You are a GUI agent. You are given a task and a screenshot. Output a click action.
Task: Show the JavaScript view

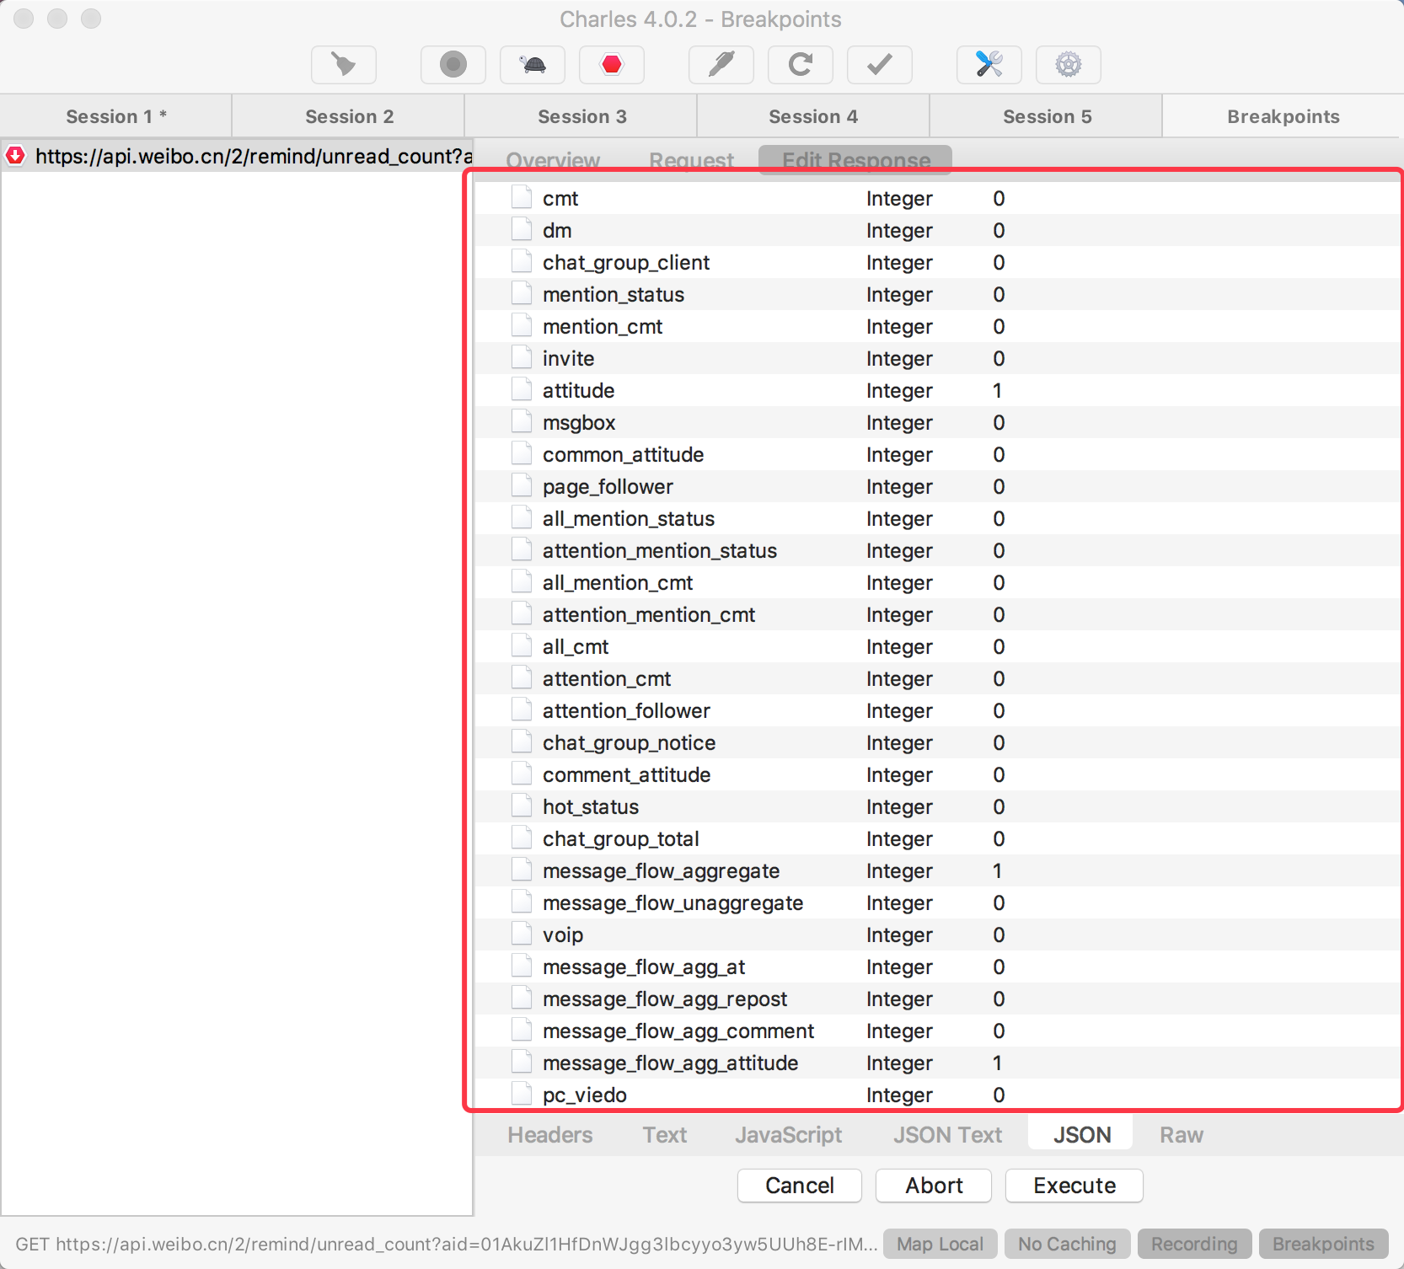[788, 1135]
